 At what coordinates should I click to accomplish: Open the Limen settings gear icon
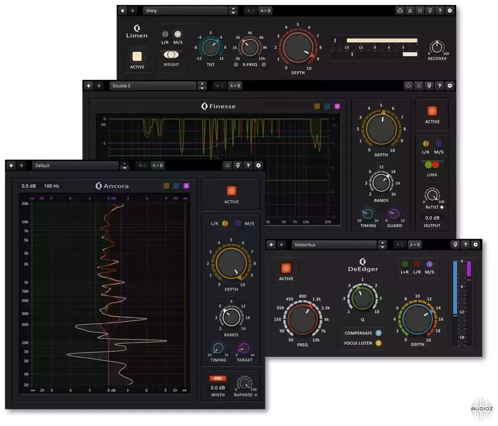pos(450,10)
